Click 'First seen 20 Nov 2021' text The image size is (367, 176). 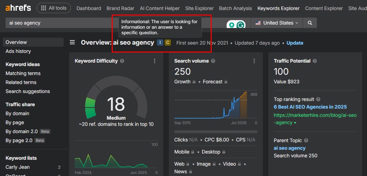coord(202,43)
